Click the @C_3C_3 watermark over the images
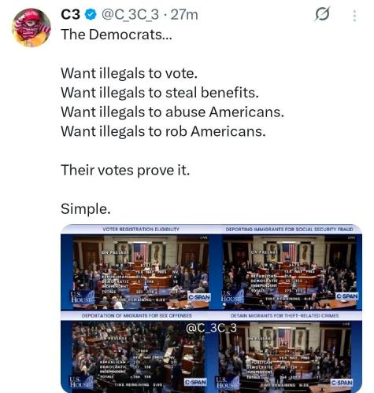The width and height of the screenshot is (374, 393). click(212, 328)
